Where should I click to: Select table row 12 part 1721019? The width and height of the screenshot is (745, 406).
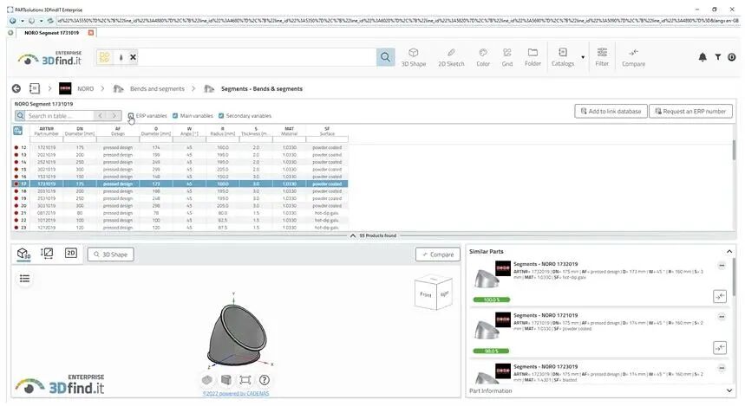180,147
